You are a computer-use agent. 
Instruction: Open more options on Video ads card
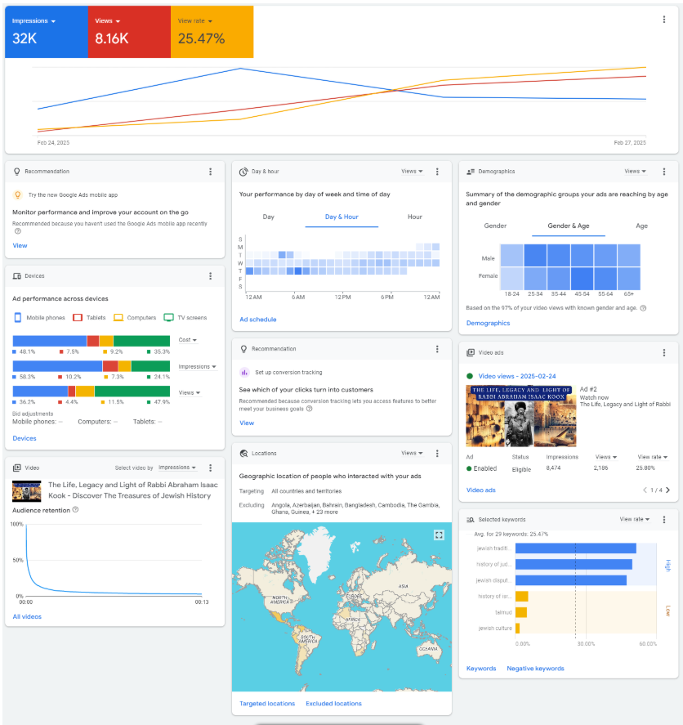click(663, 353)
